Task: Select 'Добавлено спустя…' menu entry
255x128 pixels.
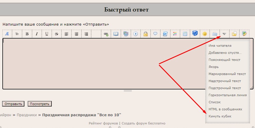Action: (x=225, y=53)
